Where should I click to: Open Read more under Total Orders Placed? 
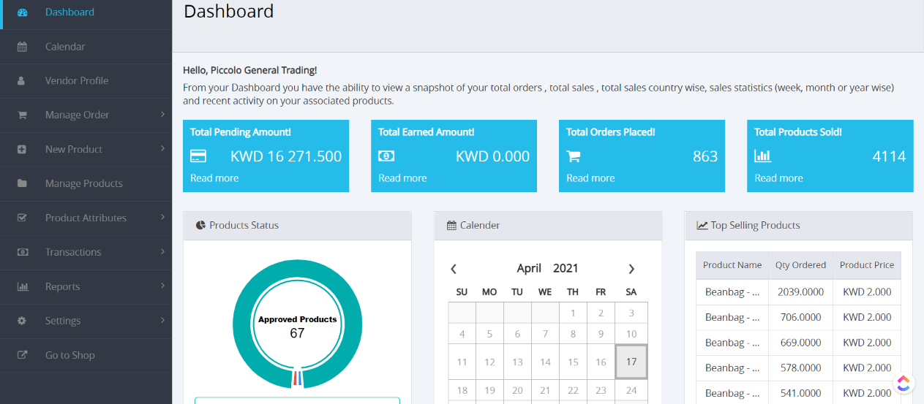tap(590, 178)
